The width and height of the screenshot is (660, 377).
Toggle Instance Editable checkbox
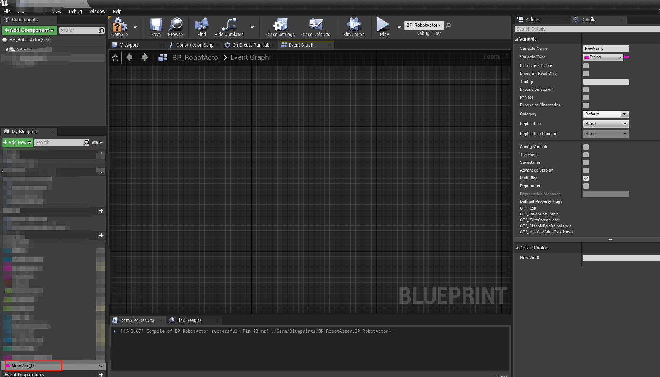click(x=586, y=66)
